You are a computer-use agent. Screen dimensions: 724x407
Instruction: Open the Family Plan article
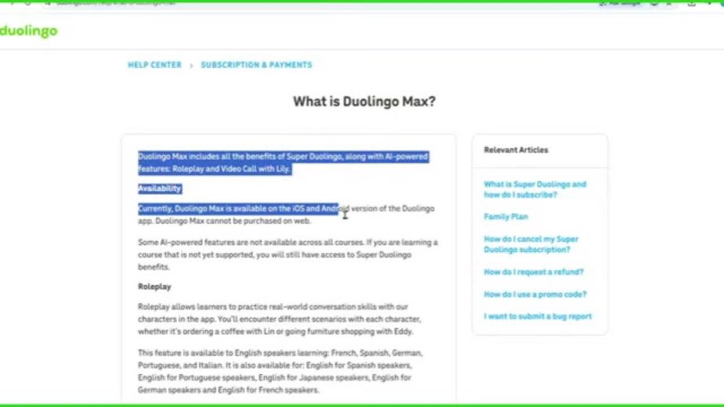[505, 217]
